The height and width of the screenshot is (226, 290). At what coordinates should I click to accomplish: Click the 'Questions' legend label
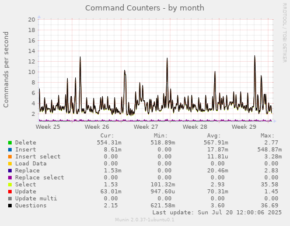point(31,206)
